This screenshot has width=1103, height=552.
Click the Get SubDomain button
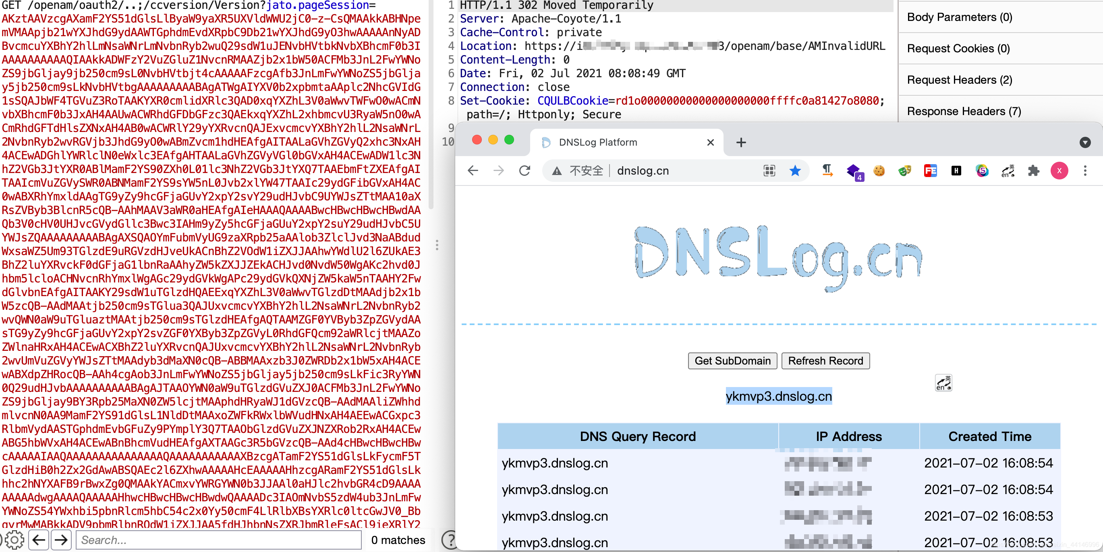pos(732,361)
